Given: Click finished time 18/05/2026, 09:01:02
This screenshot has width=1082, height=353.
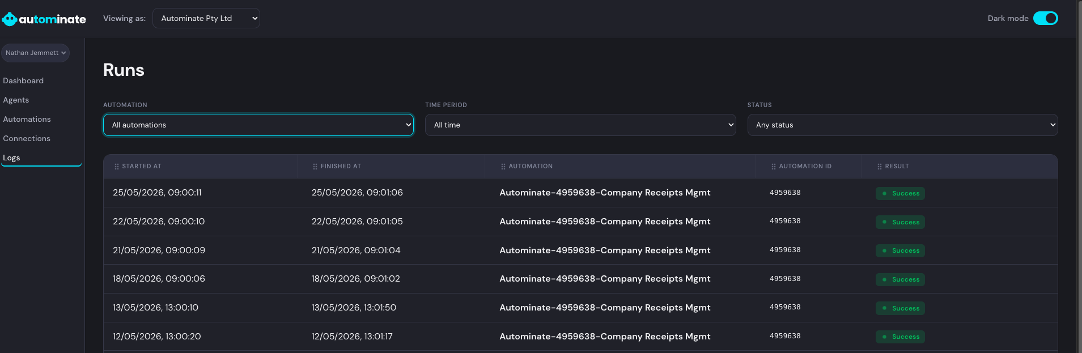Looking at the screenshot, I should (356, 279).
